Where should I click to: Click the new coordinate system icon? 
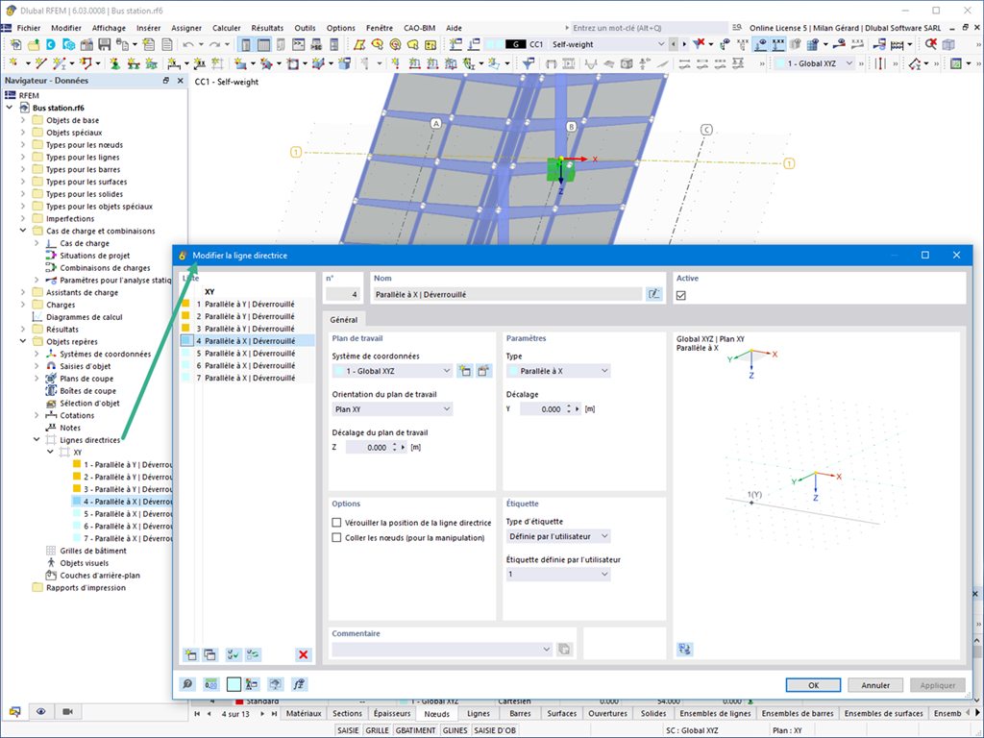click(464, 371)
